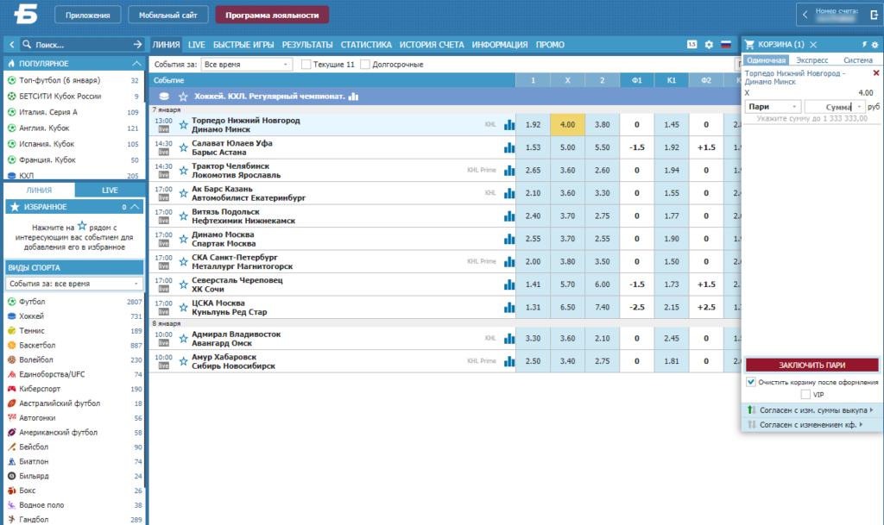Enable the VIP checkbox

coord(805,394)
